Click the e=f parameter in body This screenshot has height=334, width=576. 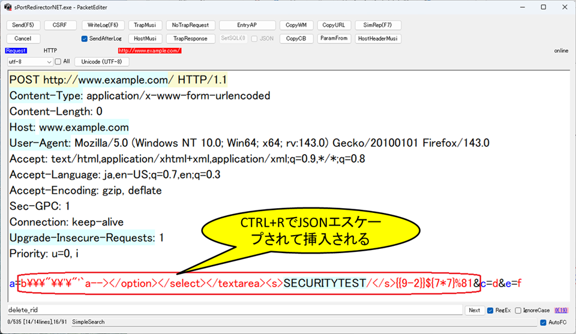click(513, 284)
